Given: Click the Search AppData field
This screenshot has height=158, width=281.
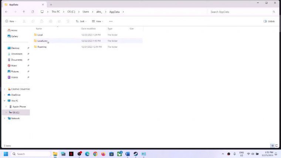Looking at the screenshot, I should click(x=240, y=12).
